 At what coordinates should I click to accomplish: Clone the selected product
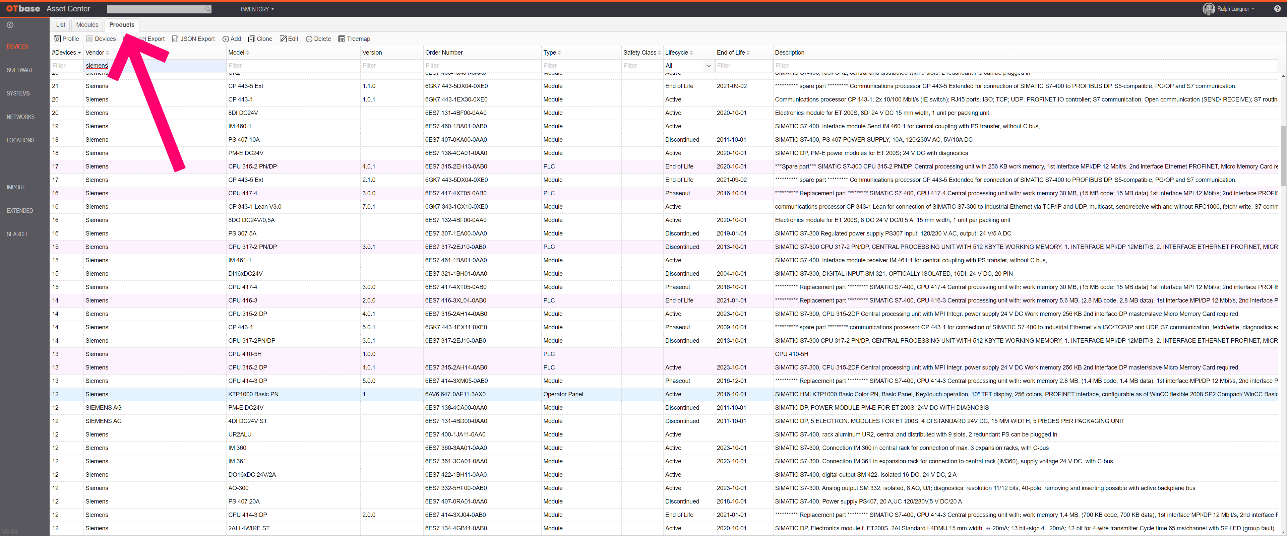pos(260,39)
